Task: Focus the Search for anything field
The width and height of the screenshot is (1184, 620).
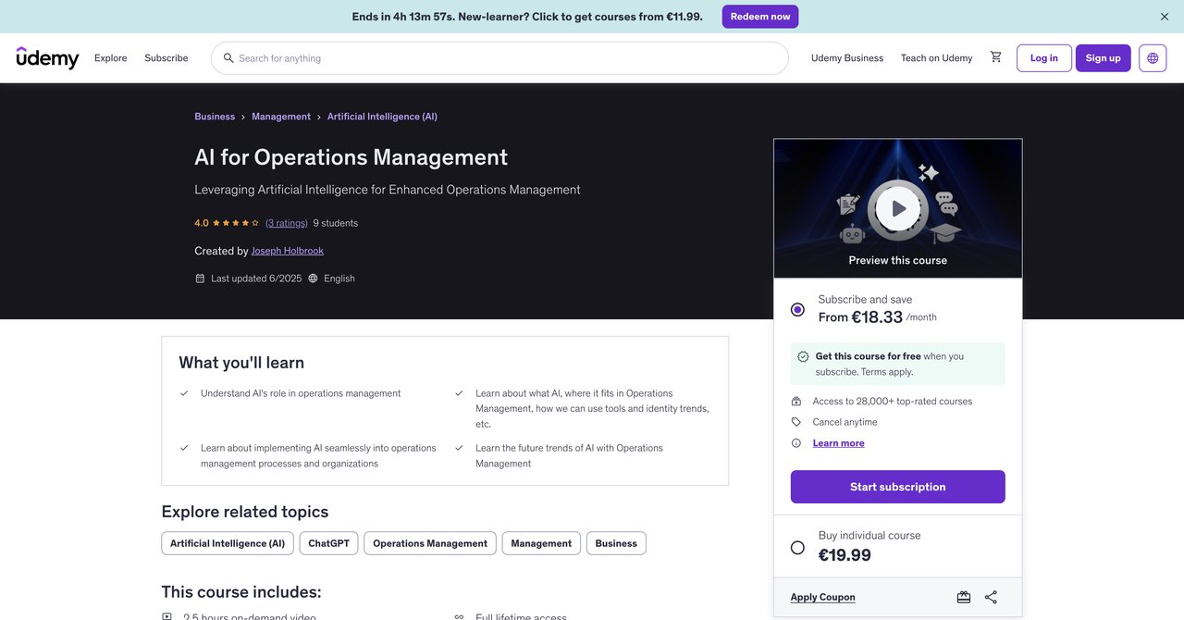Action: click(x=499, y=58)
